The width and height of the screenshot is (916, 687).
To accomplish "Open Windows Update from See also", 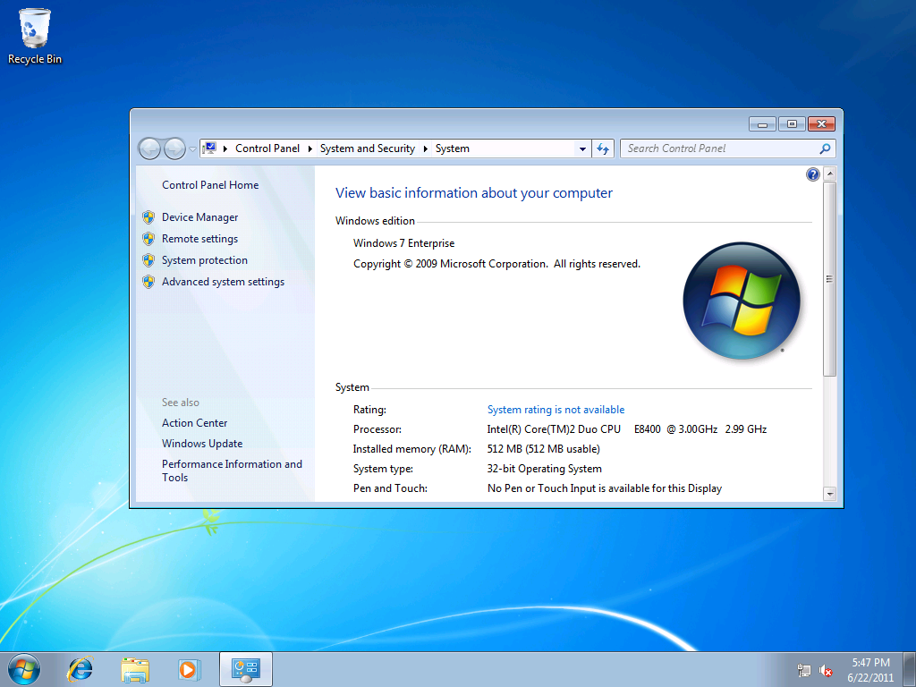I will point(202,444).
